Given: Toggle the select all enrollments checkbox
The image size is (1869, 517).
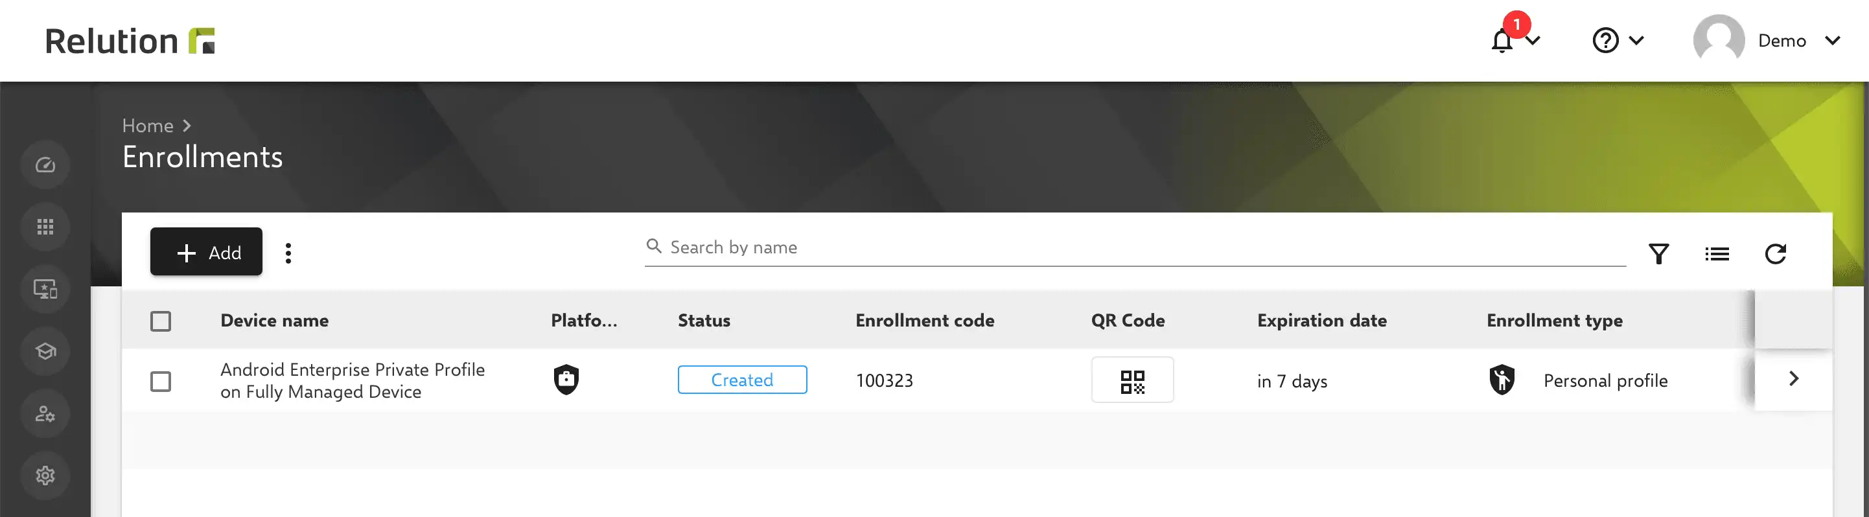Looking at the screenshot, I should coord(160,321).
